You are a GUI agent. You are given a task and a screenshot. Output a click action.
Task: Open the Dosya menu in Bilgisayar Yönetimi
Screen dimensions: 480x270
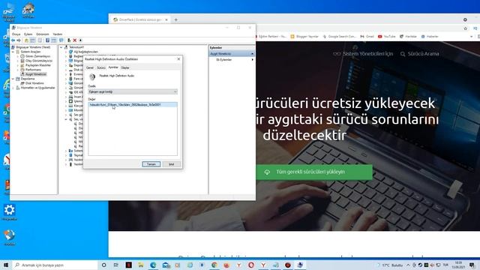(16, 34)
